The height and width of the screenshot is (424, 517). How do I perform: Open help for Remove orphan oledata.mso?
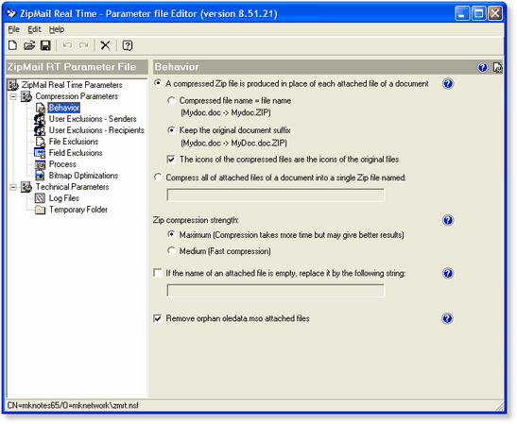(x=447, y=318)
